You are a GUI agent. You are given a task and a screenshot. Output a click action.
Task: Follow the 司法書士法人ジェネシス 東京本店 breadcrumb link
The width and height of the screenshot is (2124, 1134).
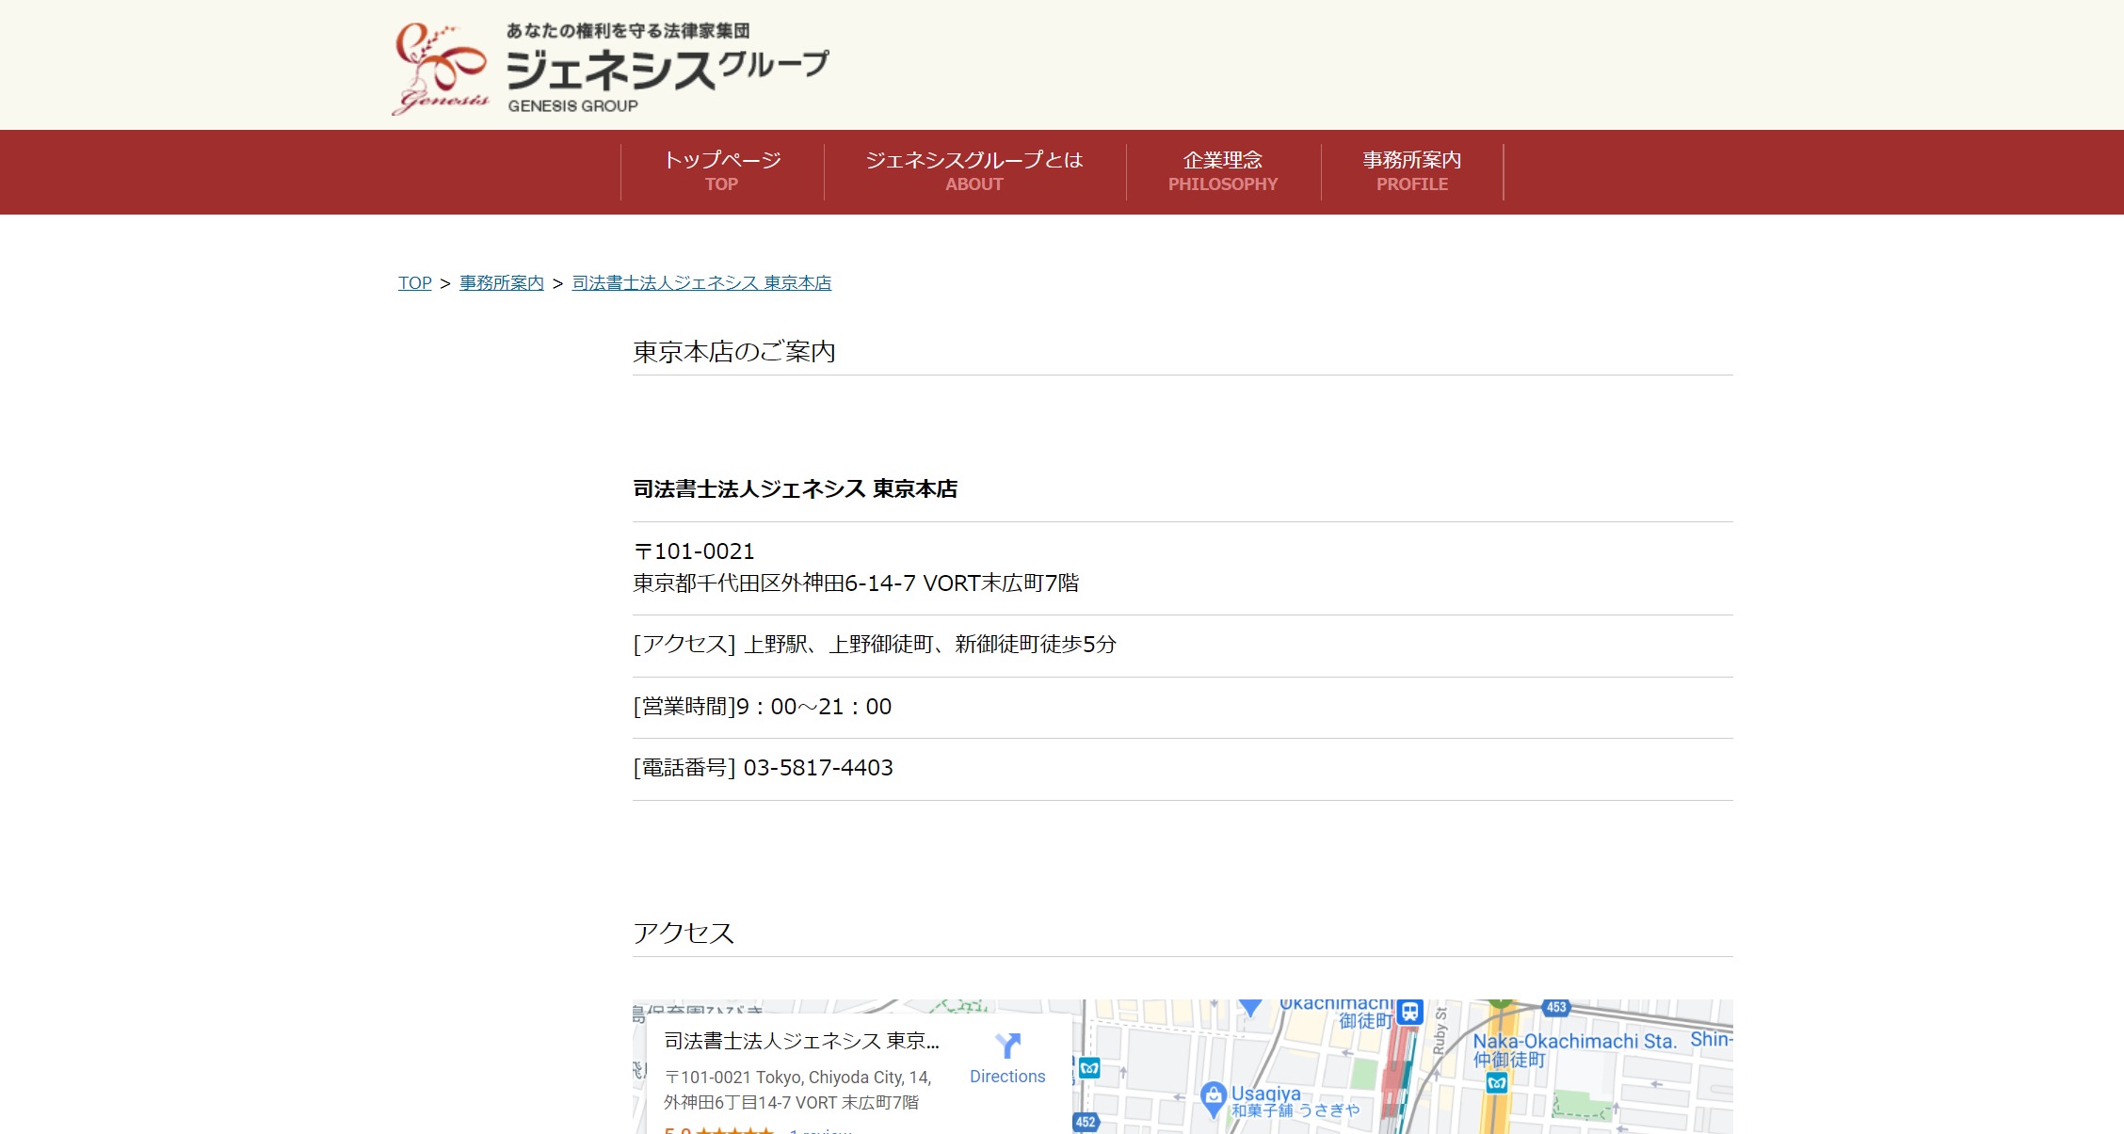pos(701,283)
